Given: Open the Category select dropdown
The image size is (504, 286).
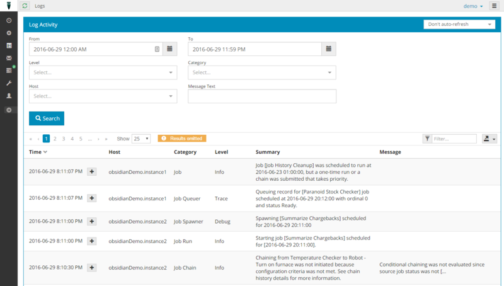Looking at the screenshot, I should click(x=262, y=72).
